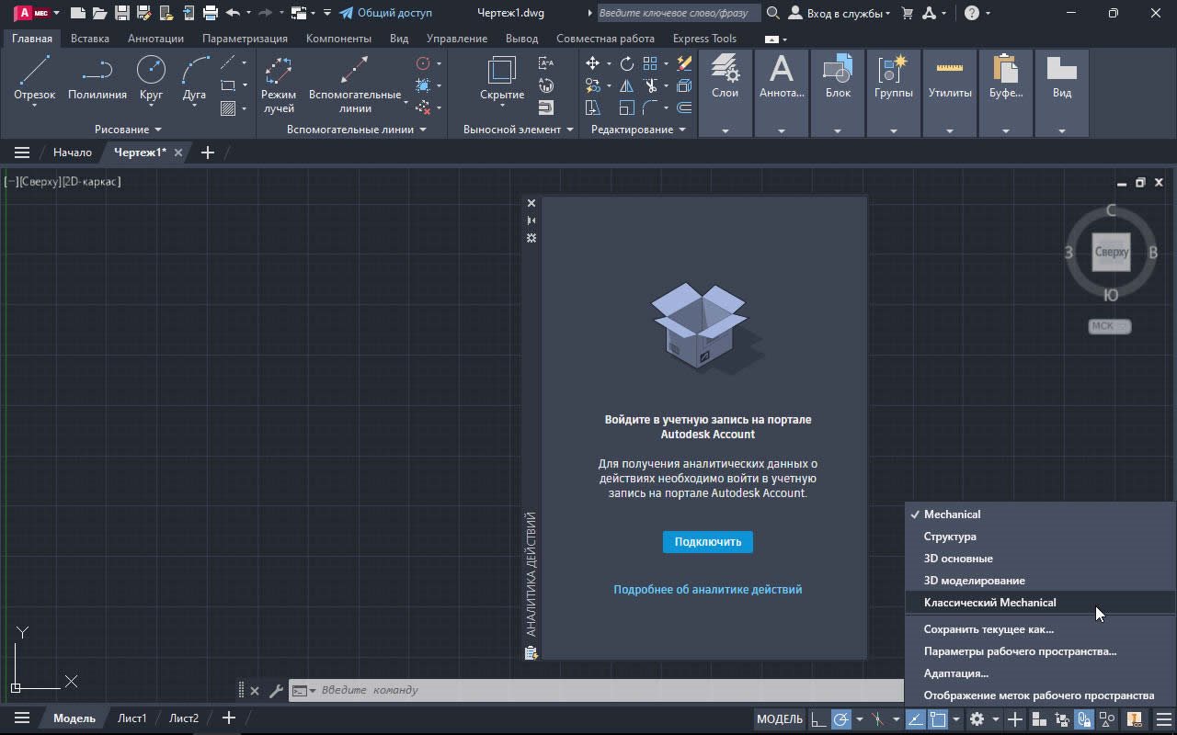This screenshot has width=1177, height=735.
Task: Open the Вход в службы dropdown
Action: click(840, 13)
